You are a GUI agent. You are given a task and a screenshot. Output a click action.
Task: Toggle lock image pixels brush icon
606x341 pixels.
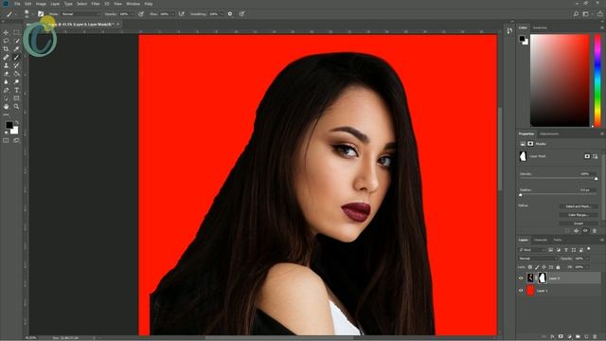point(537,267)
